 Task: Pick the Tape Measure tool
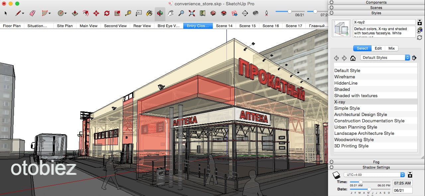[128, 13]
